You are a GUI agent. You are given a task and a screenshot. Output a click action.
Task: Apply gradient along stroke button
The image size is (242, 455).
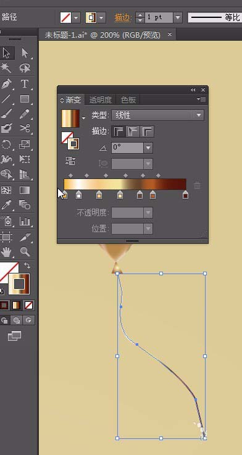point(133,131)
